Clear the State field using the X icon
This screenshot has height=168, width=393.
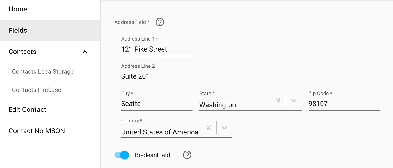(278, 100)
